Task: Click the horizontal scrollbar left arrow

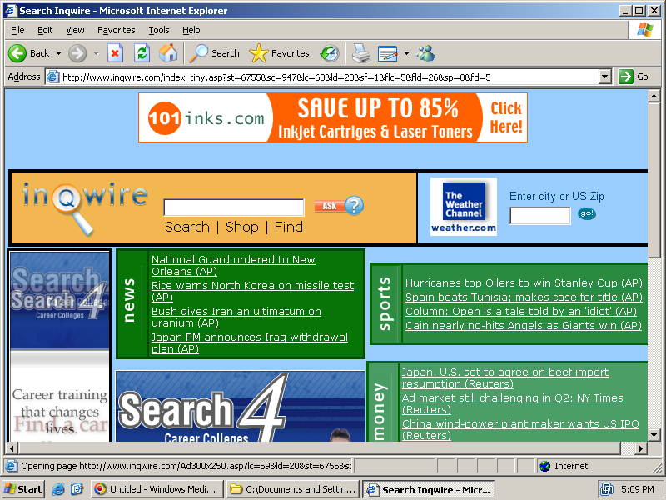Action: [x=12, y=448]
